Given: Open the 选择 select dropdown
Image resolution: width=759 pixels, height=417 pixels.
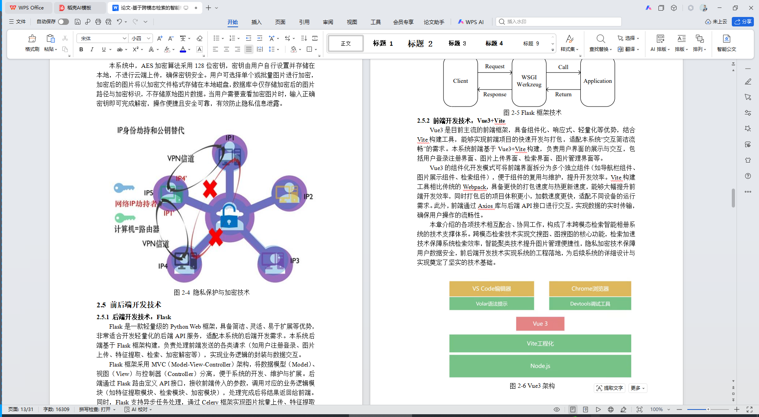Looking at the screenshot, I should (x=628, y=38).
